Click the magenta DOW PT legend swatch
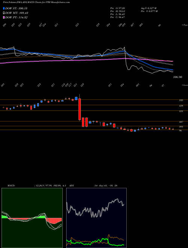This screenshot has height=248, width=188. coord(4,17)
